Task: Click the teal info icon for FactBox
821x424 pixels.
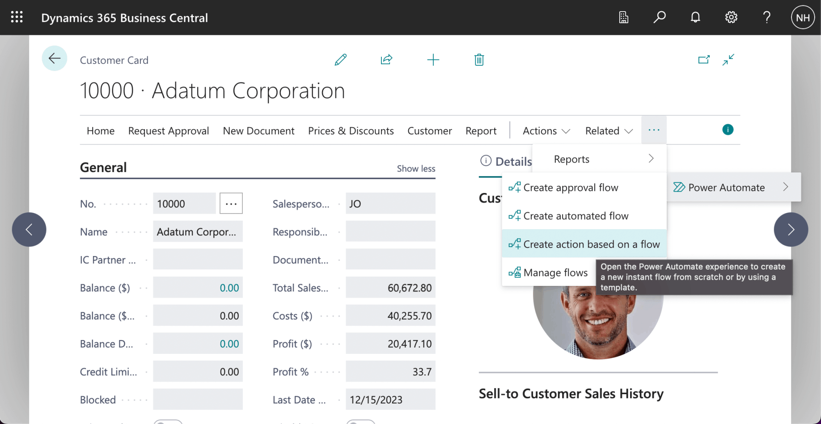Action: click(x=728, y=130)
